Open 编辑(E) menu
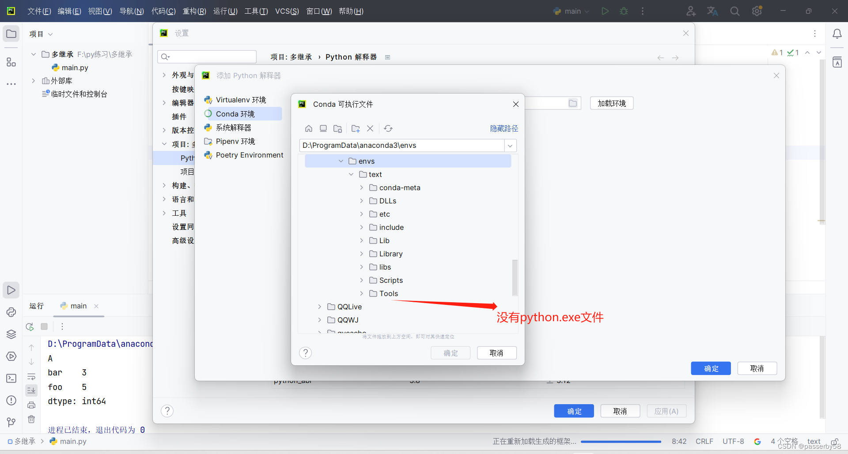 point(69,11)
